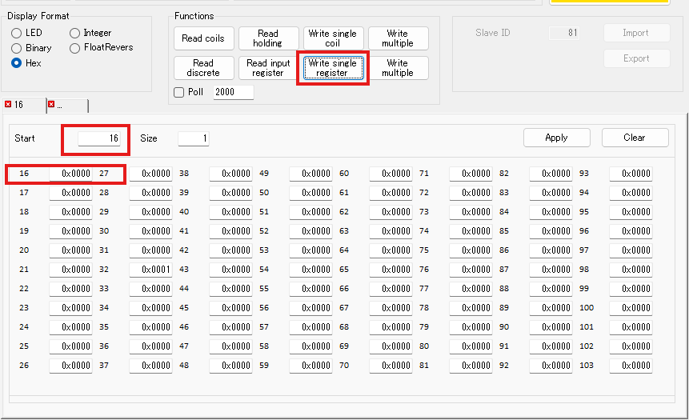
Task: Select the Integer display format
Action: pos(74,33)
